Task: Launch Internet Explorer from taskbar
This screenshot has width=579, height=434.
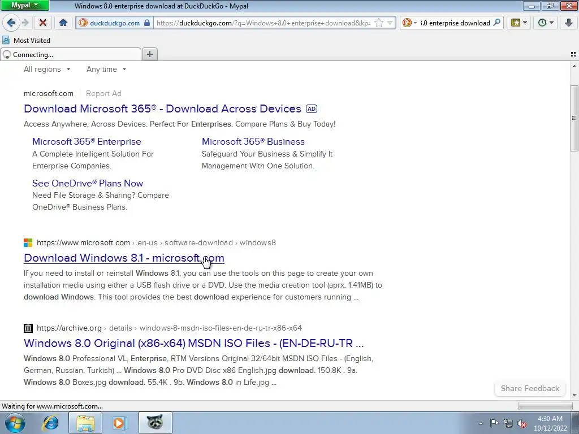Action: point(50,423)
